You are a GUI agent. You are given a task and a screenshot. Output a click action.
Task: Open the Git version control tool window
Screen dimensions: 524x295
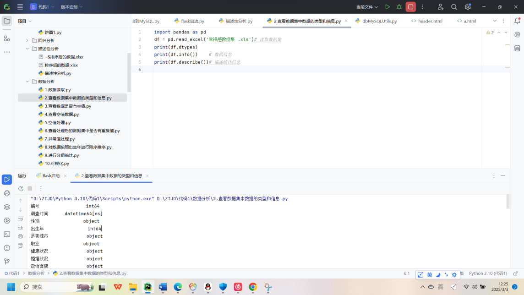point(7,261)
